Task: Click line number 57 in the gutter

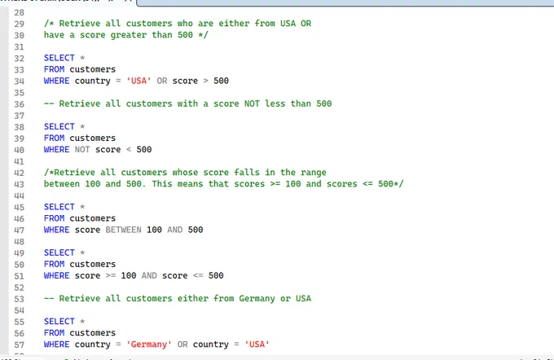Action: pos(19,345)
